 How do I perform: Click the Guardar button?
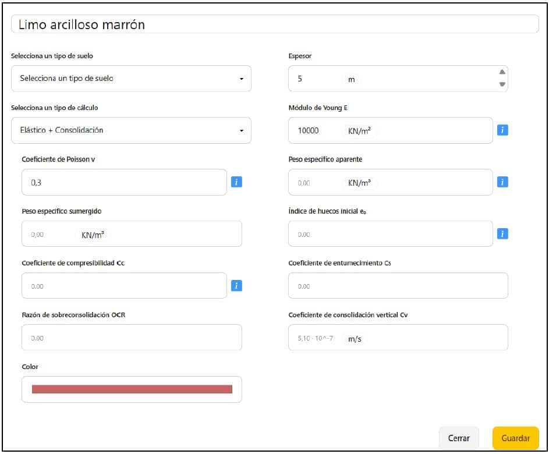(x=515, y=438)
